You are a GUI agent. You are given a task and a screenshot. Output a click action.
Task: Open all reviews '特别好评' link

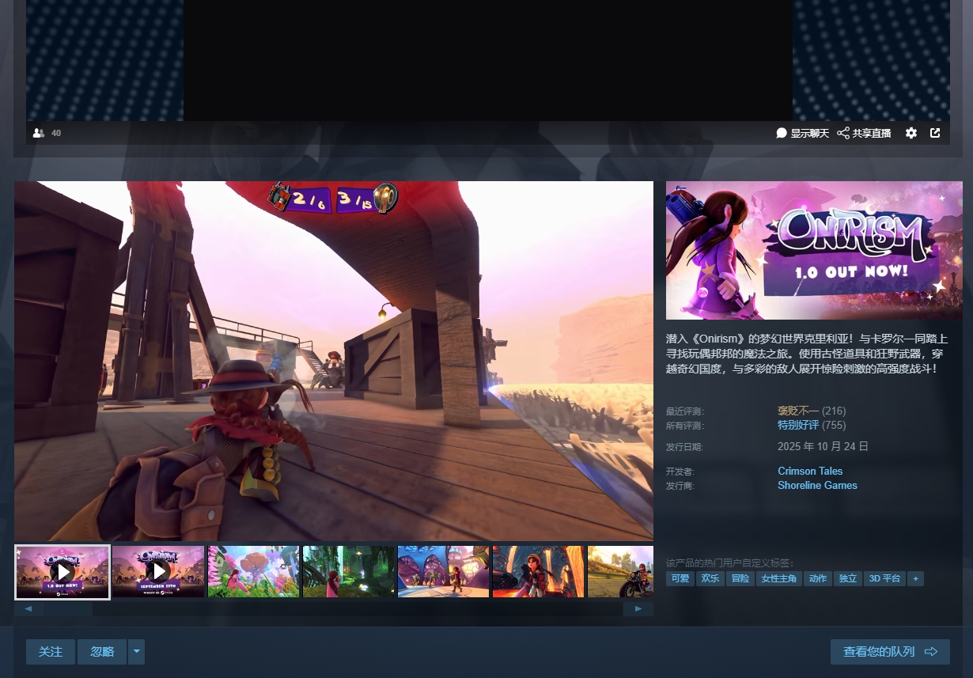pyautogui.click(x=798, y=425)
